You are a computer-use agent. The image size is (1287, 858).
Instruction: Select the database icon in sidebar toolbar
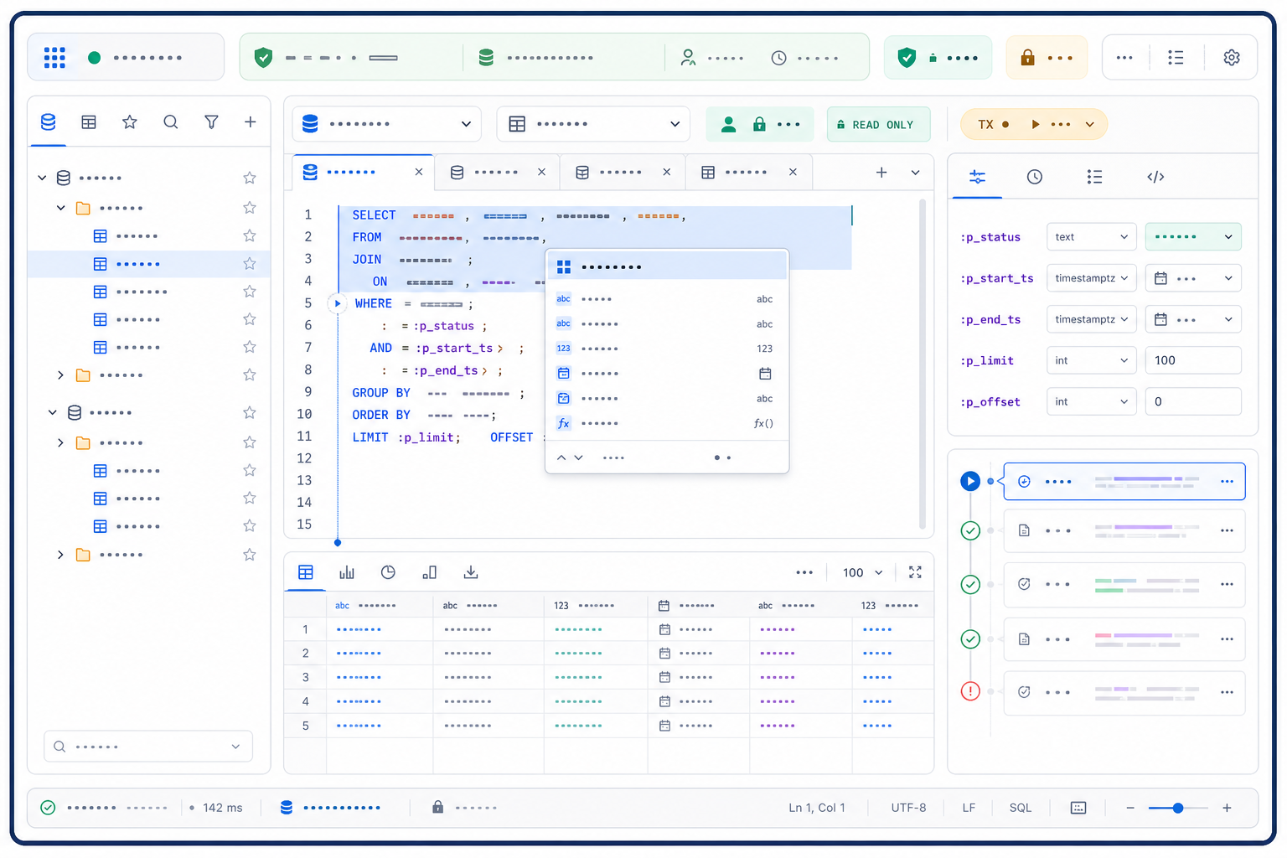pyautogui.click(x=49, y=122)
